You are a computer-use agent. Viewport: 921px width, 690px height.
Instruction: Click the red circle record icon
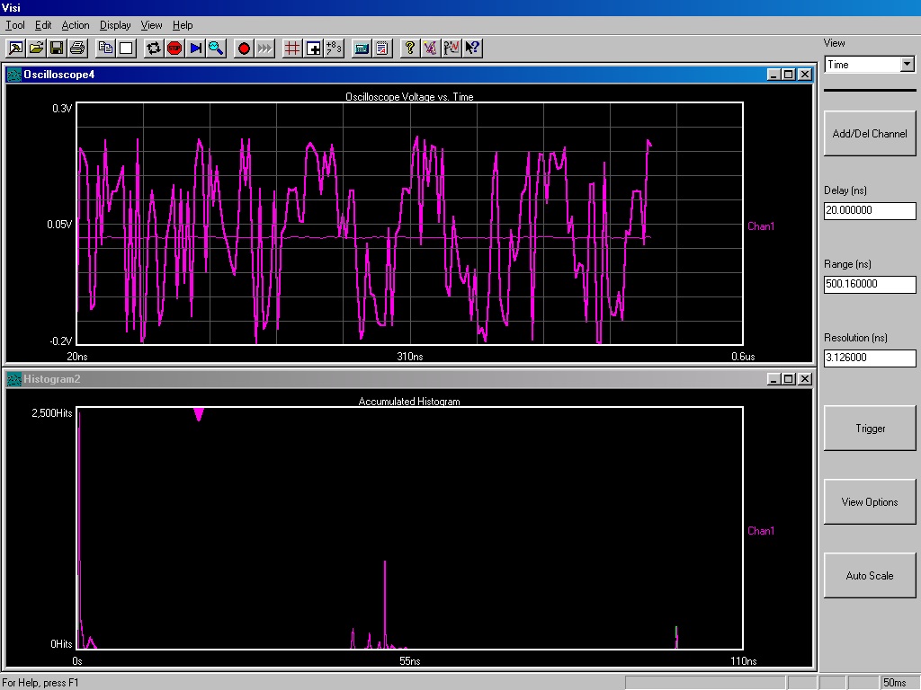click(244, 49)
